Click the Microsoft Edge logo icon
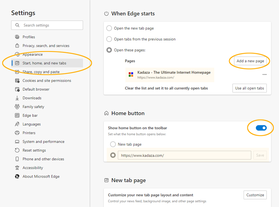 (17, 177)
